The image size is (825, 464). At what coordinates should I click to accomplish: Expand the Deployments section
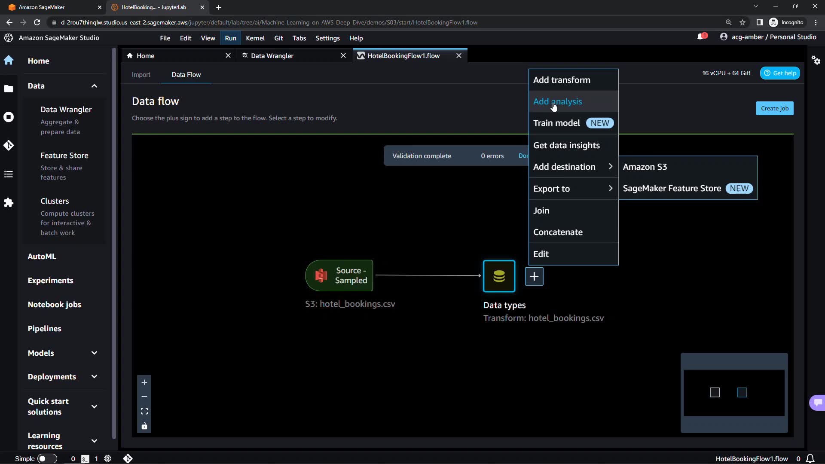[x=94, y=376]
